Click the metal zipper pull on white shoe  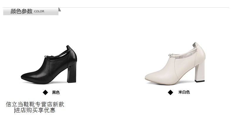point(171,55)
